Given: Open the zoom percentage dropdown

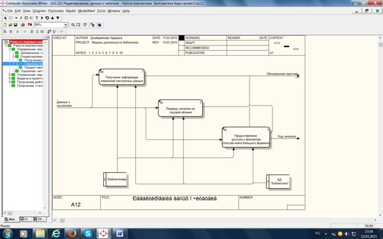Looking at the screenshot, I should pyautogui.click(x=65, y=25).
